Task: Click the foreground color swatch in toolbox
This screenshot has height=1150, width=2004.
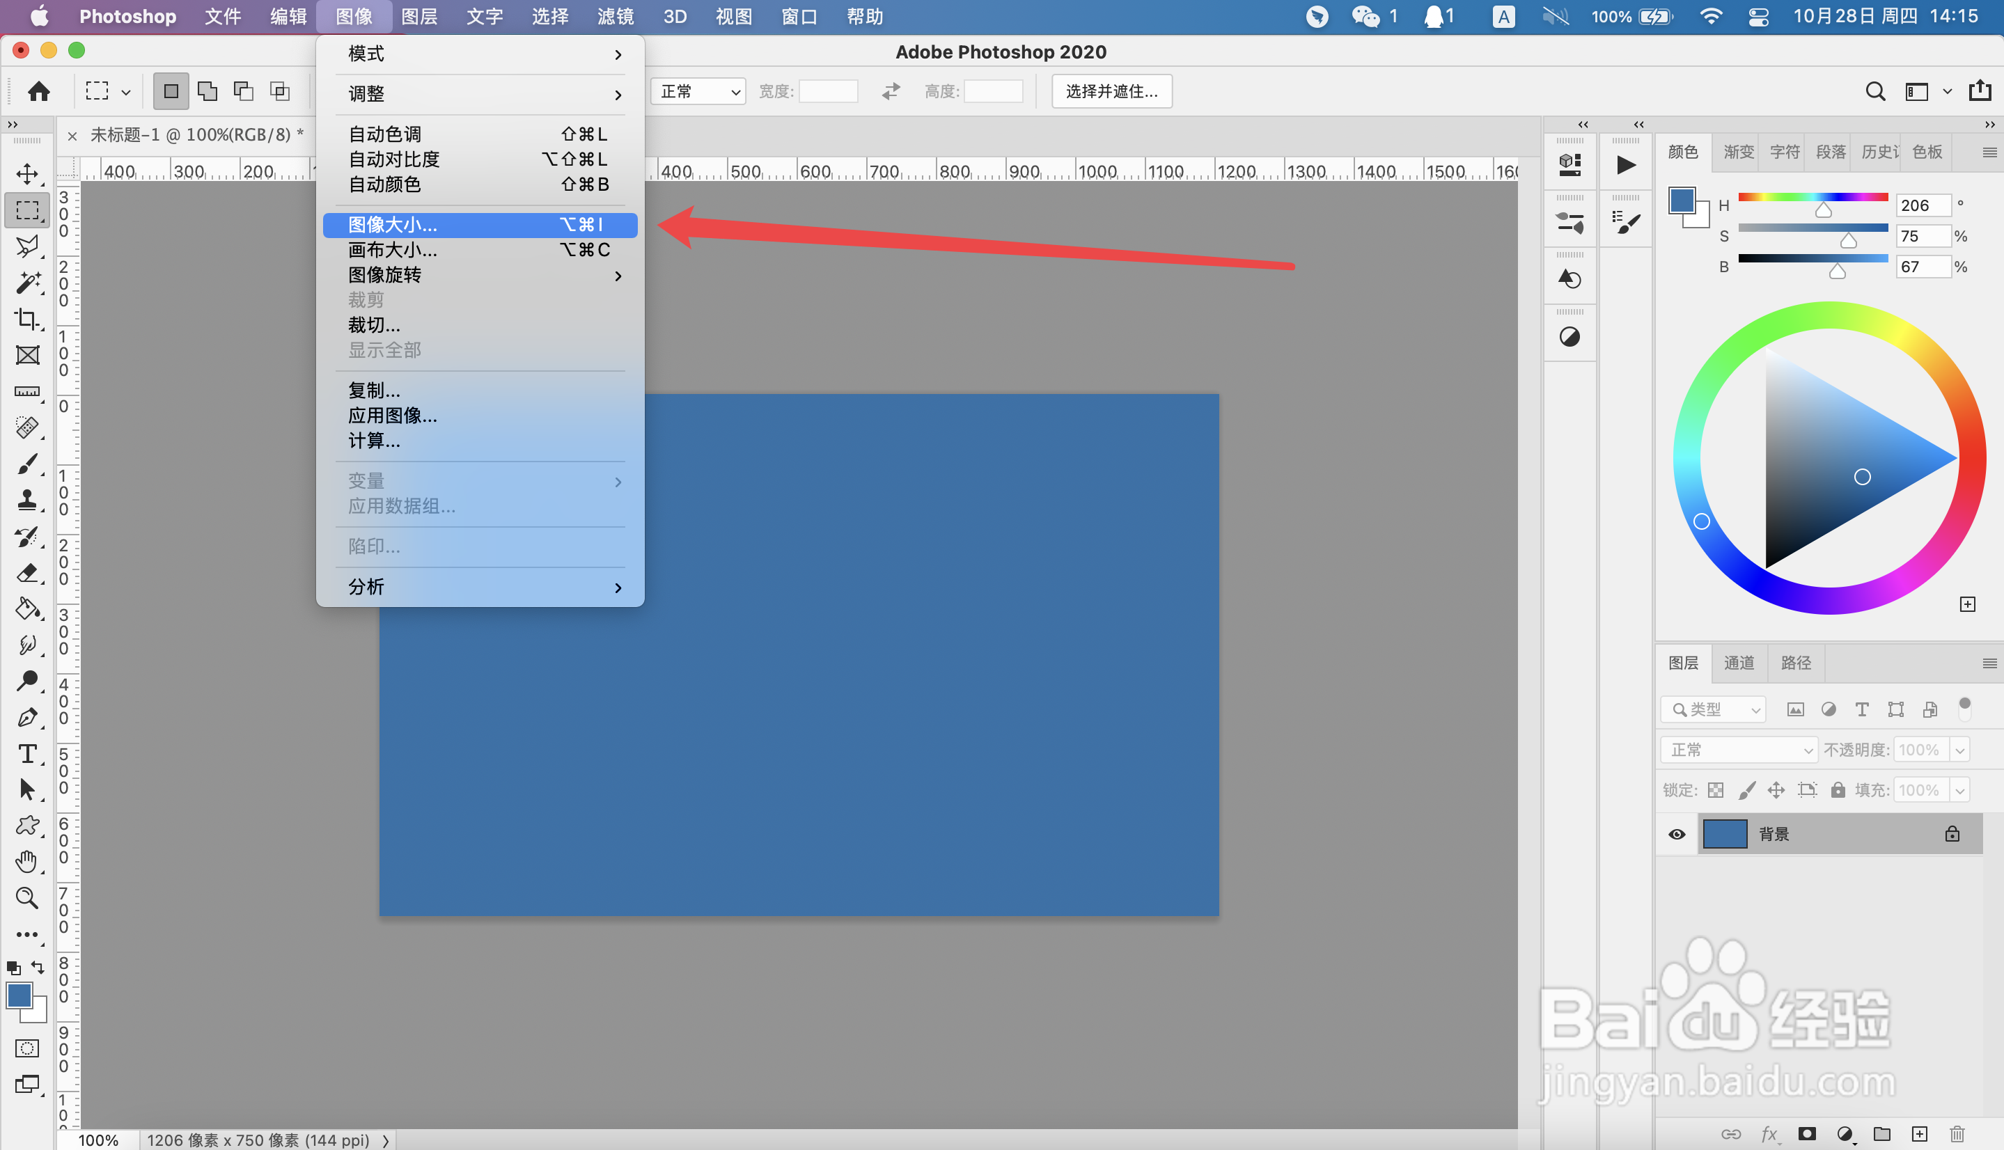Action: tap(19, 995)
